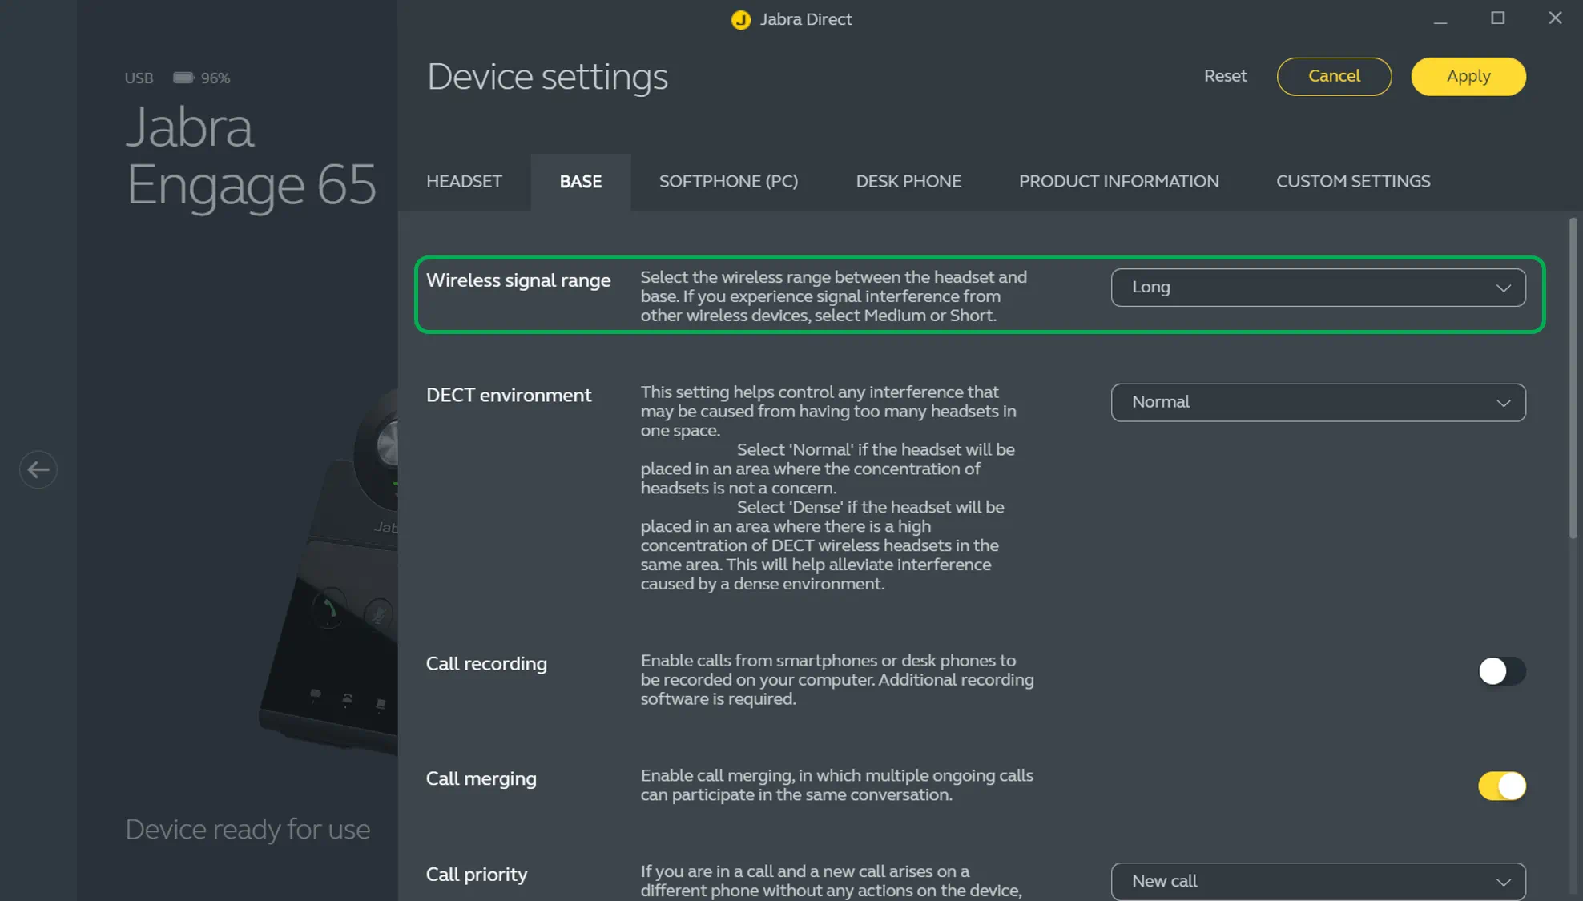Go to the DESK PHONE tab
The width and height of the screenshot is (1583, 901).
click(x=908, y=182)
